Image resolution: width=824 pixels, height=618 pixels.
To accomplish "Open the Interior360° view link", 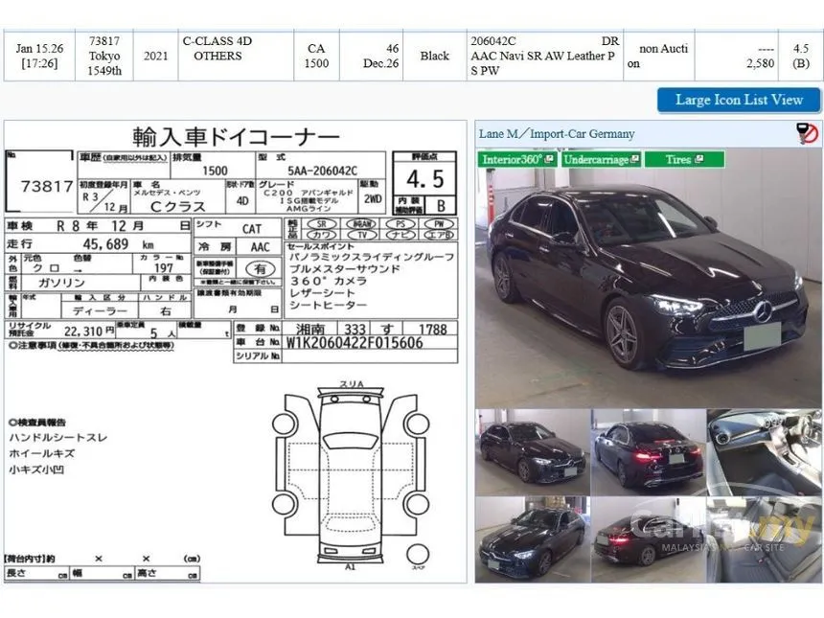I will pyautogui.click(x=517, y=159).
